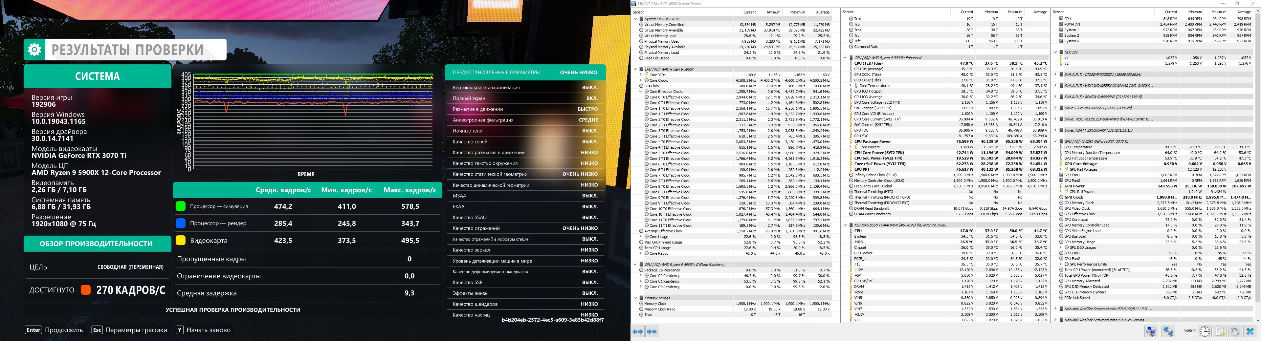Viewport: 1261px width, 341px height.
Task: Open Параметры графики graphics settings
Action: coord(136,330)
